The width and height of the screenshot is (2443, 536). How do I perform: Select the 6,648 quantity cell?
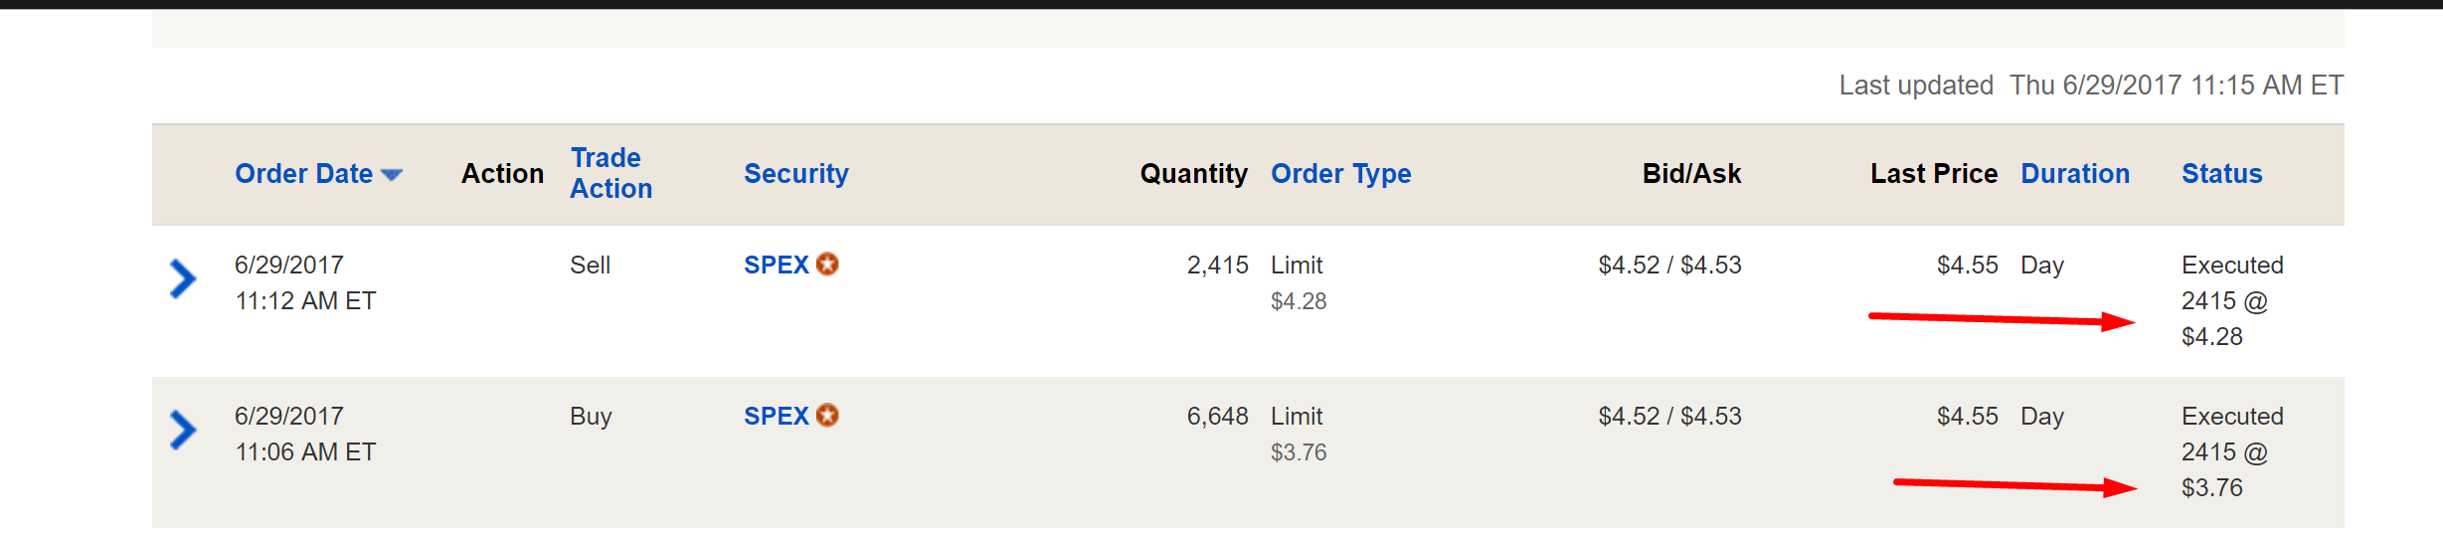pyautogui.click(x=1217, y=417)
